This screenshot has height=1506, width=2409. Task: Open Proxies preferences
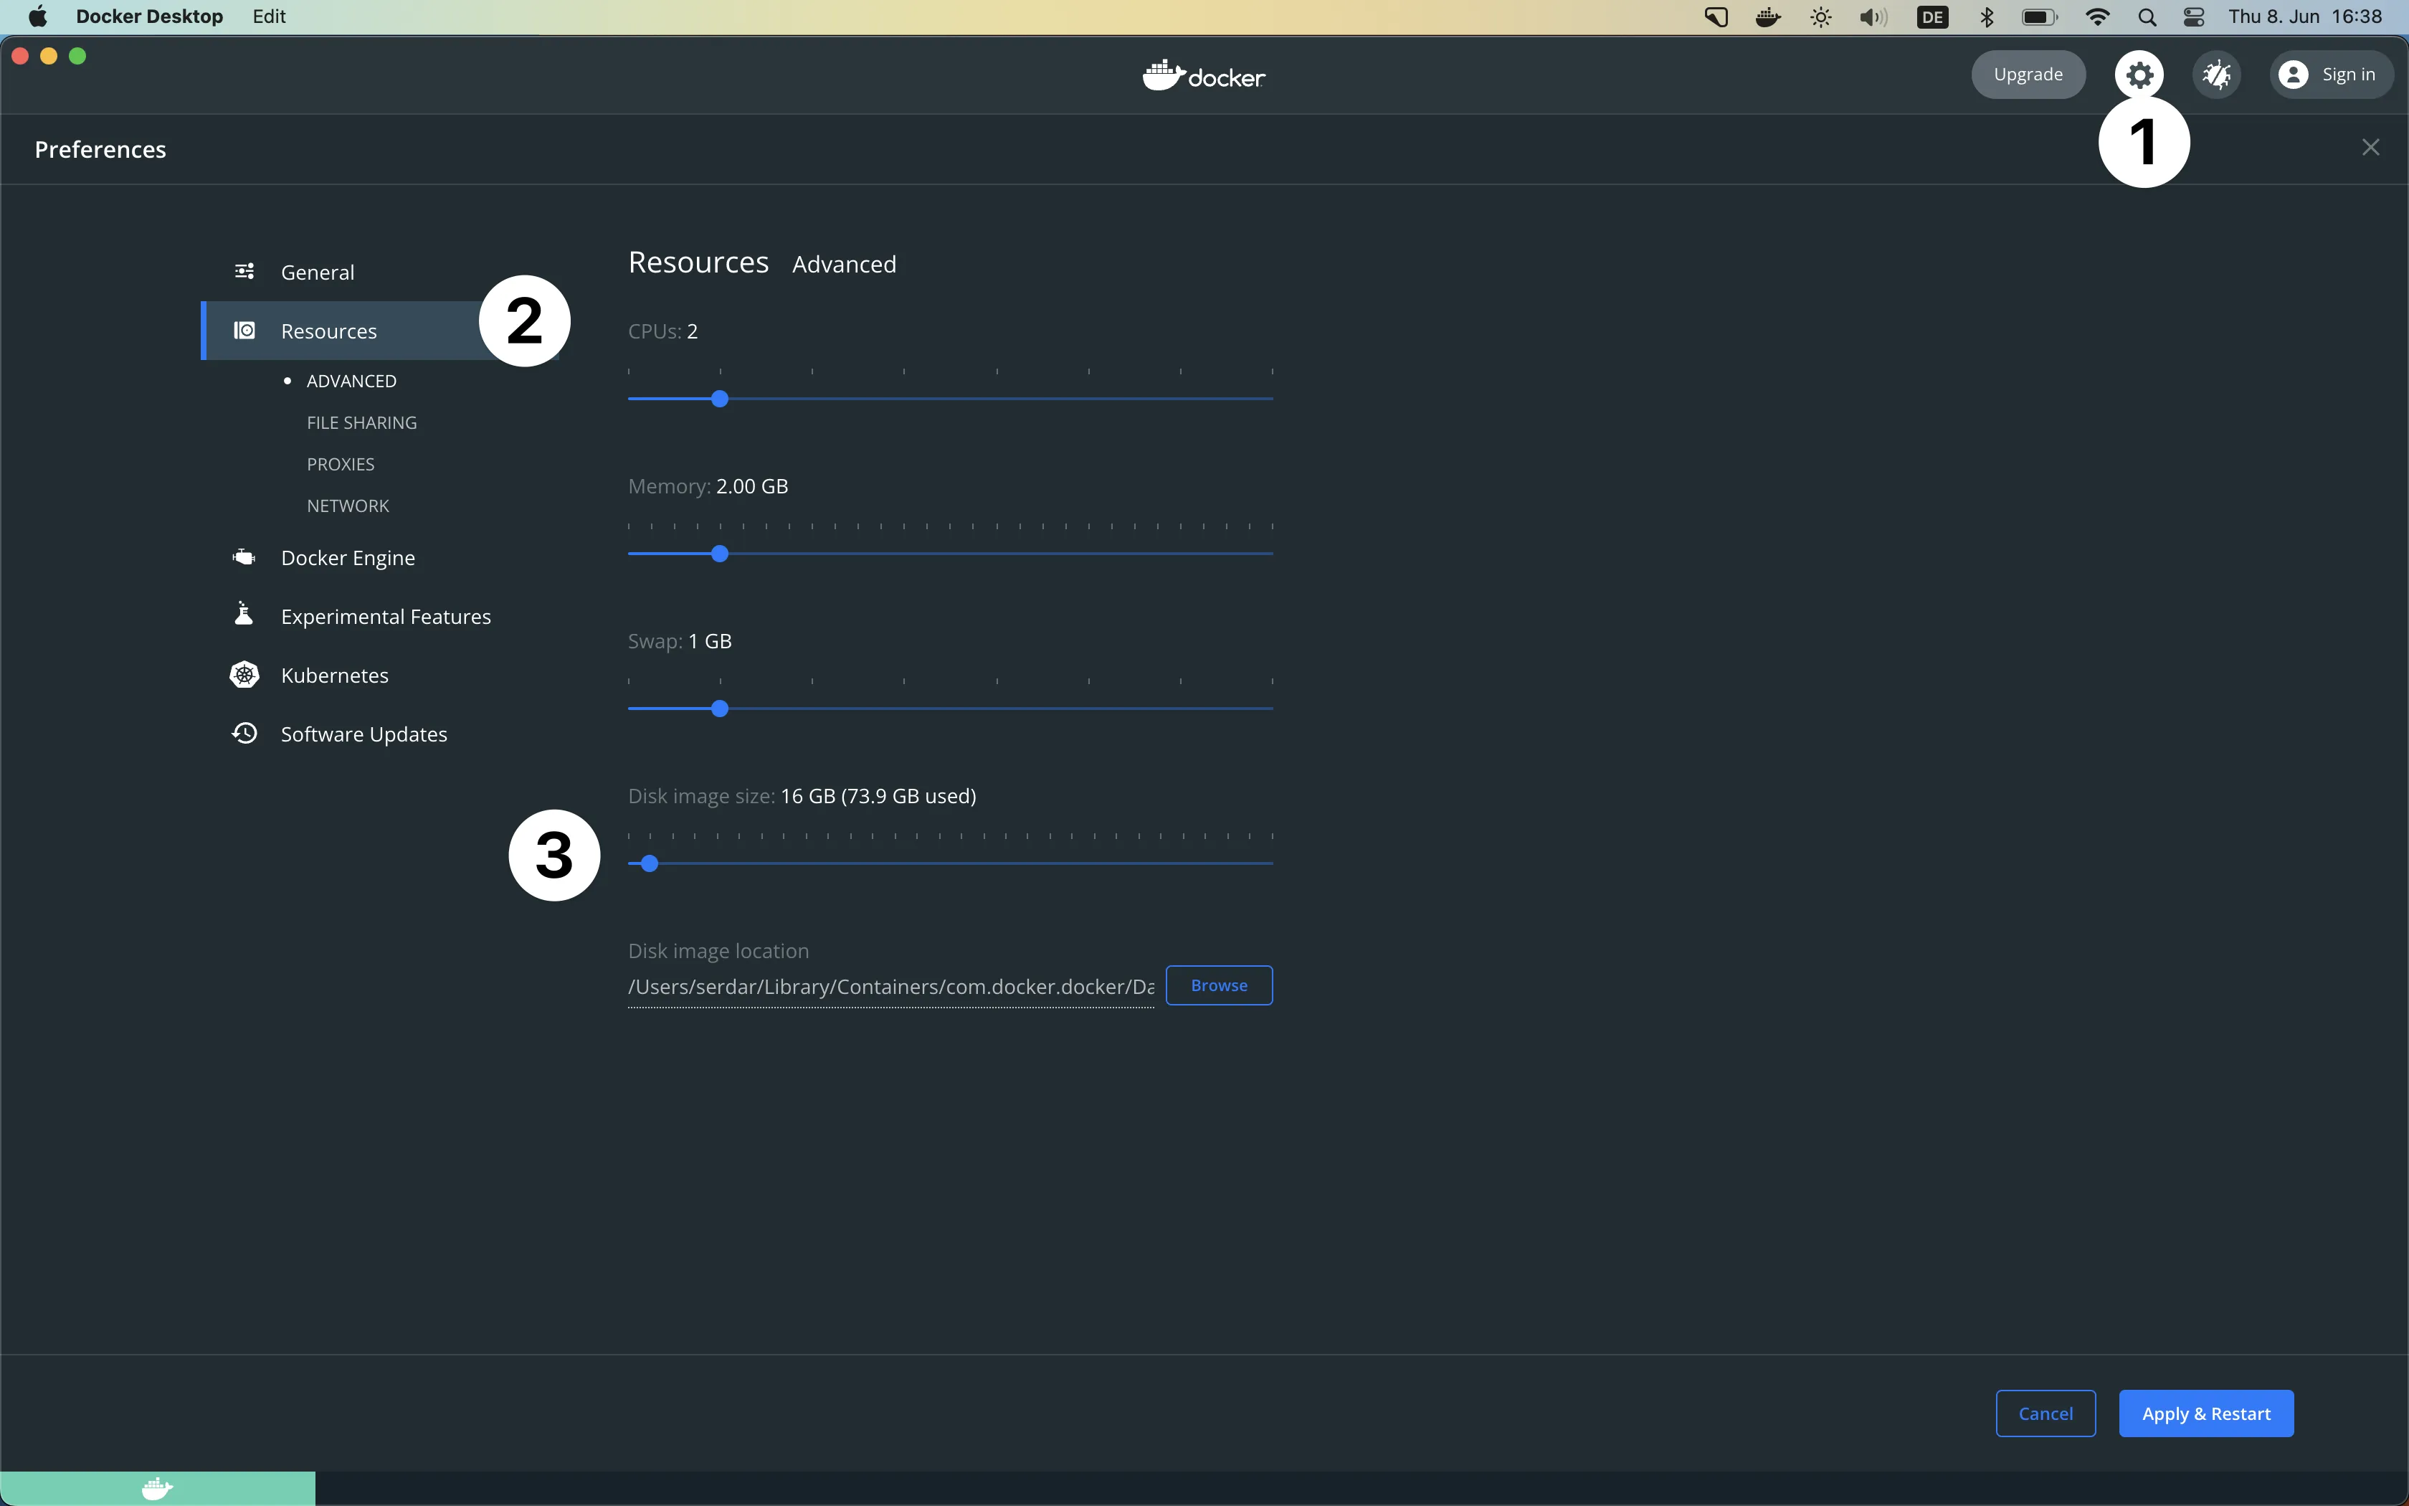[x=342, y=463]
